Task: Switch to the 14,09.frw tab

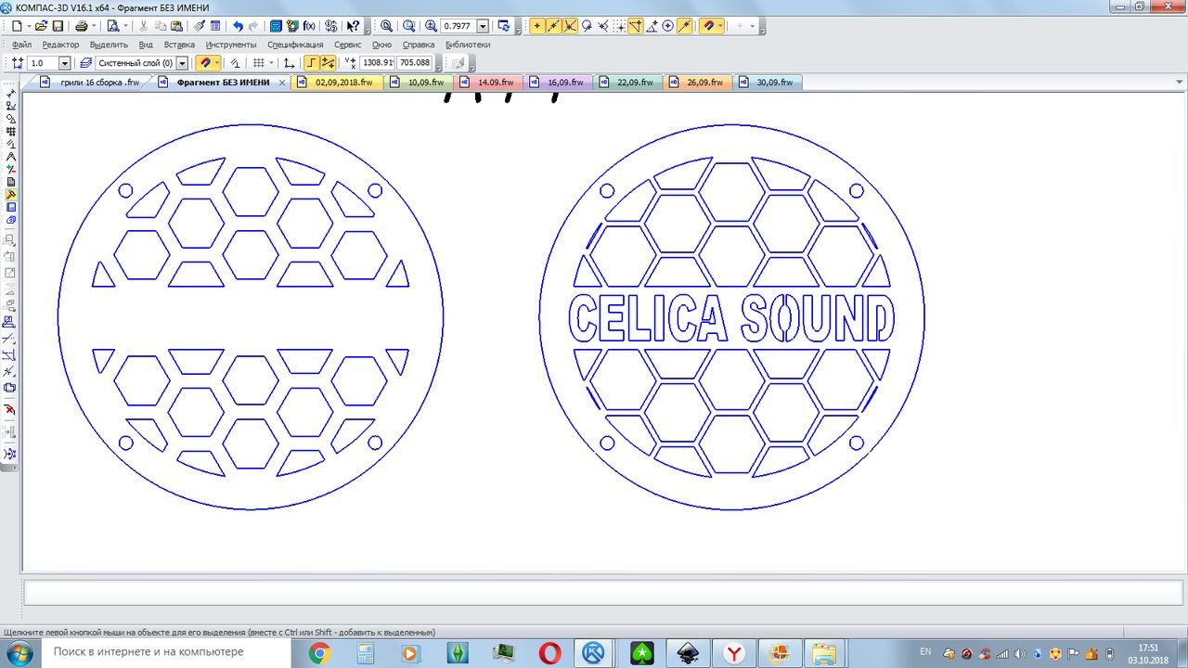Action: coord(489,83)
